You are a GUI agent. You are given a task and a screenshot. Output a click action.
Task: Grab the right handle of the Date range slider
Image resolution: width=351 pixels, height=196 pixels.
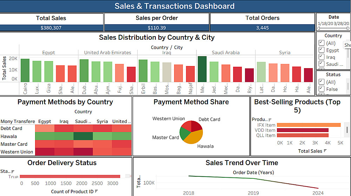click(348, 28)
